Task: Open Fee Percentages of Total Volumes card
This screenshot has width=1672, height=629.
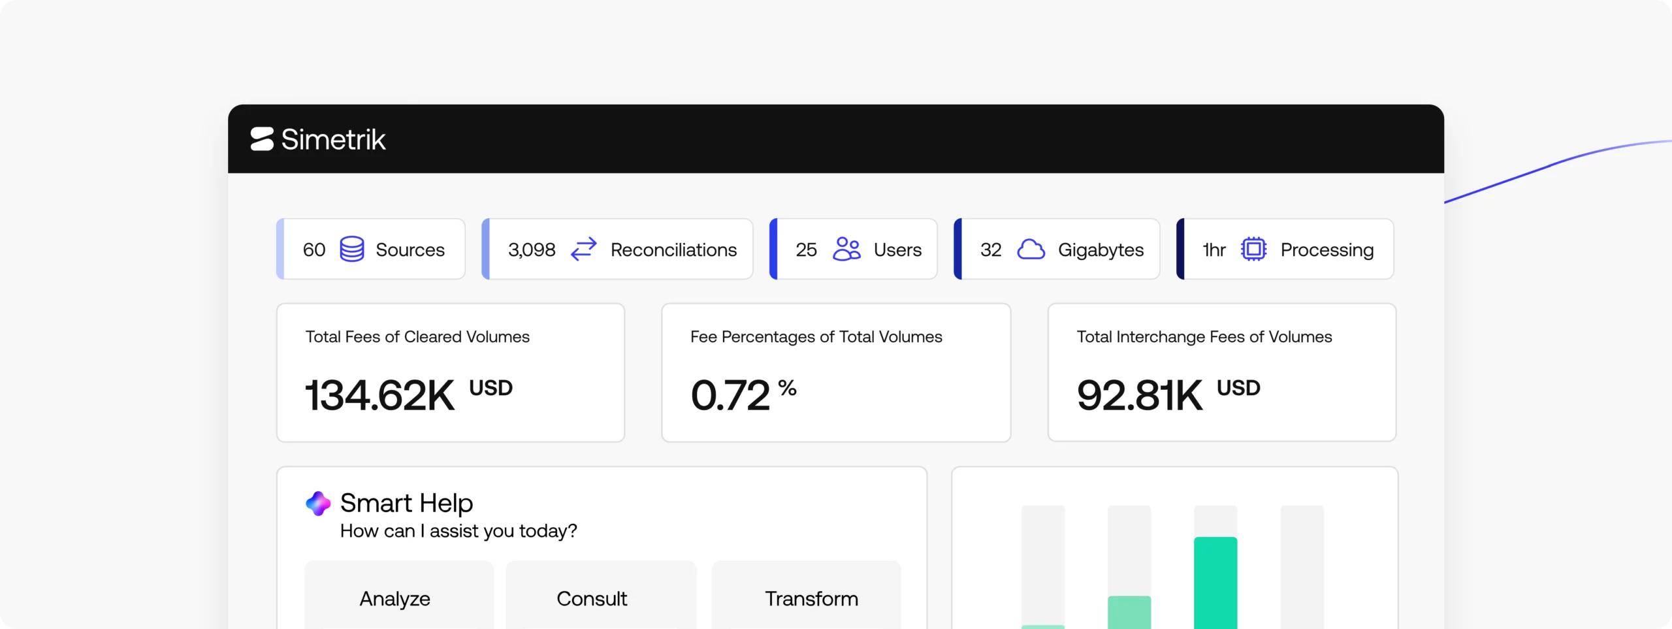Action: [835, 372]
